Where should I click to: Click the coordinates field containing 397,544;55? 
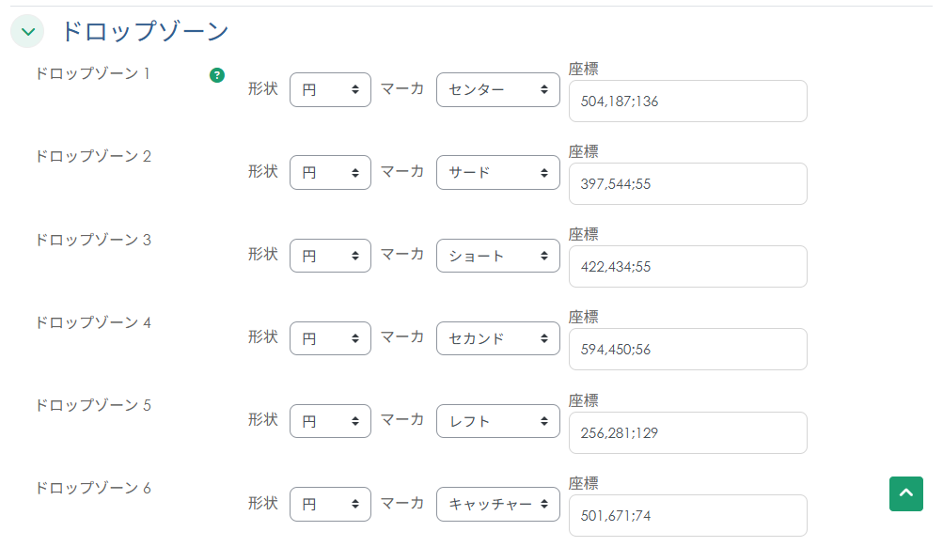click(687, 184)
